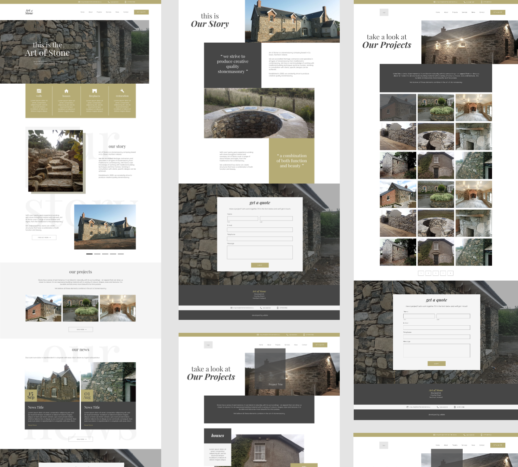
Task: Click the walls brick icon on home mockup
Action: click(x=39, y=91)
